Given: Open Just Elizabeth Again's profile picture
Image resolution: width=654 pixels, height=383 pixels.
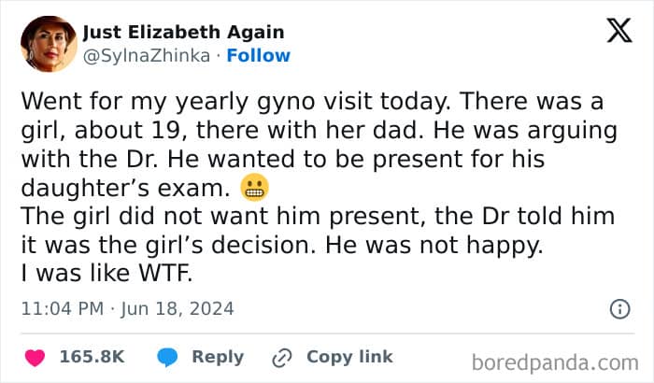Looking at the screenshot, I should coord(48,44).
